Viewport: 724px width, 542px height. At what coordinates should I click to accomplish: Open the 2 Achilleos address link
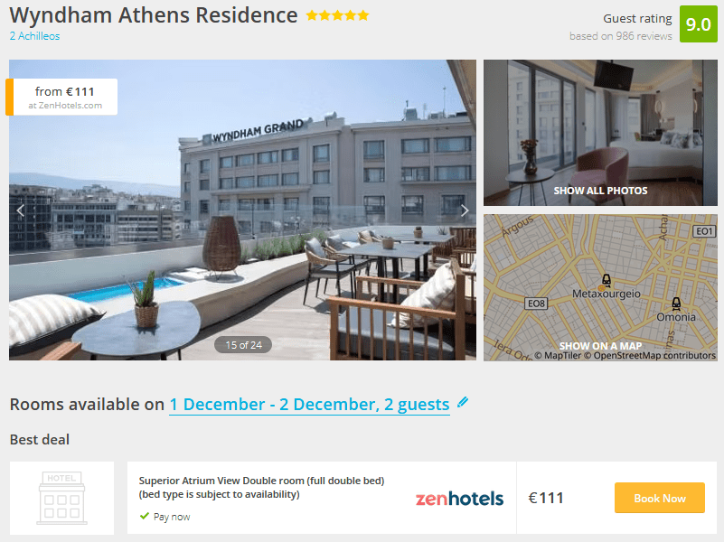click(34, 36)
